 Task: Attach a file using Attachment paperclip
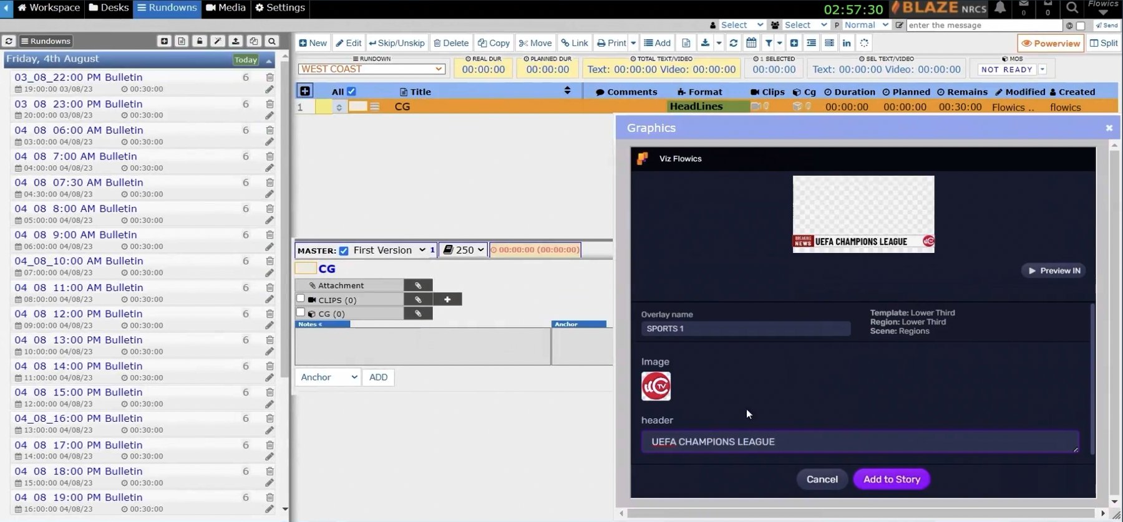pos(418,285)
